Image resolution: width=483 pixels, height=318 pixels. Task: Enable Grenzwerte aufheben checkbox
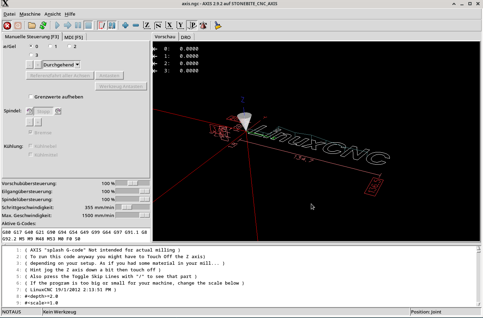coord(31,97)
